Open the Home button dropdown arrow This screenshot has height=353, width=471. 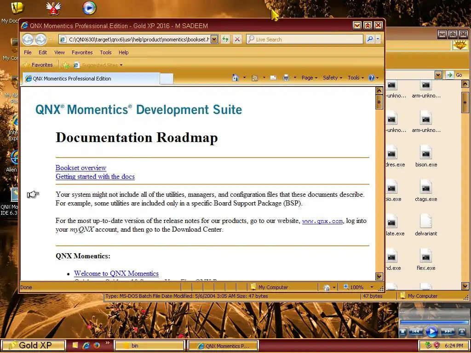point(244,78)
